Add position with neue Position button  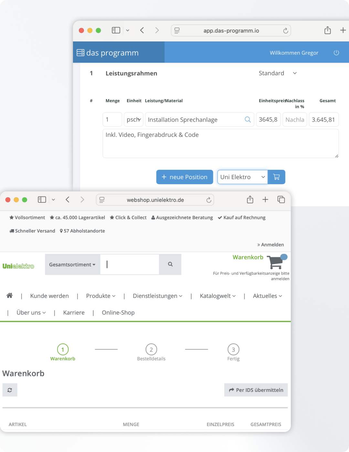[185, 177]
